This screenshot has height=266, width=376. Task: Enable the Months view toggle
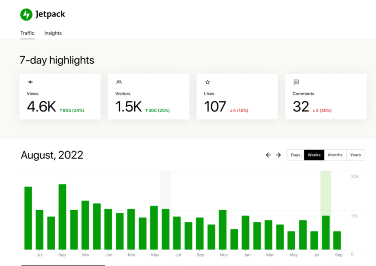[335, 155]
